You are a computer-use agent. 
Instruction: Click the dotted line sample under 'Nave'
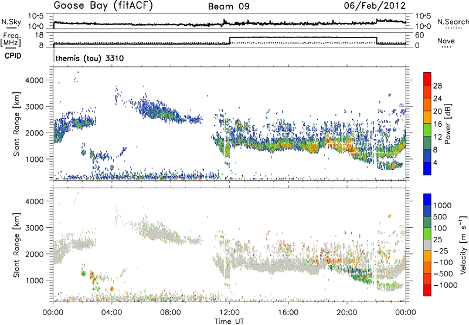446,47
